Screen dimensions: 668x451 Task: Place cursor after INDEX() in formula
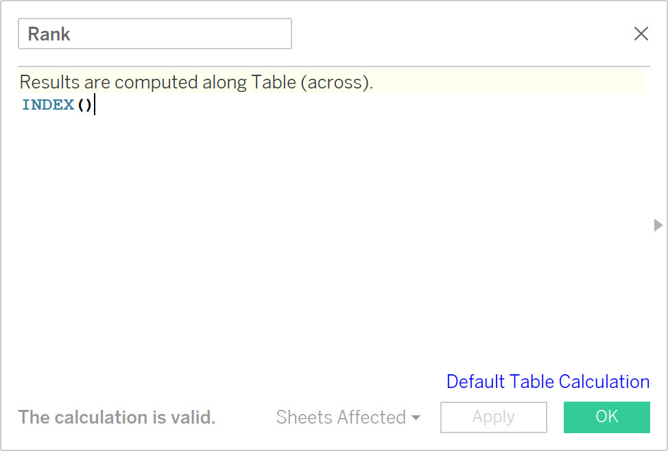(x=93, y=104)
